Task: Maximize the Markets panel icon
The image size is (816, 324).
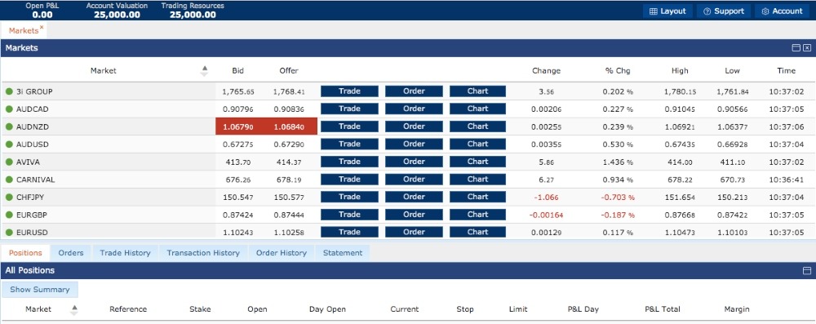Action: [796, 48]
